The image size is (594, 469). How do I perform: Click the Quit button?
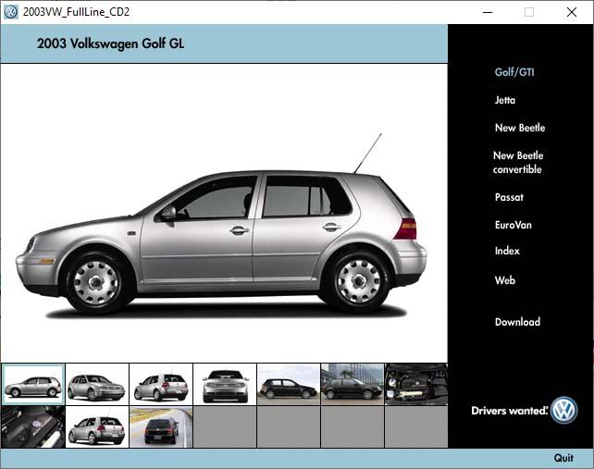pyautogui.click(x=563, y=458)
